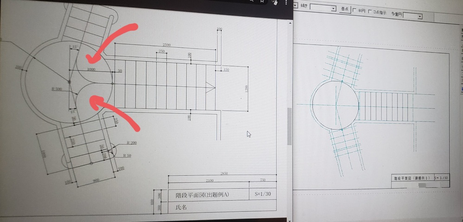This screenshot has height=222, width=463.
Task: Click the R 500 radius label
Action: pyautogui.click(x=57, y=88)
